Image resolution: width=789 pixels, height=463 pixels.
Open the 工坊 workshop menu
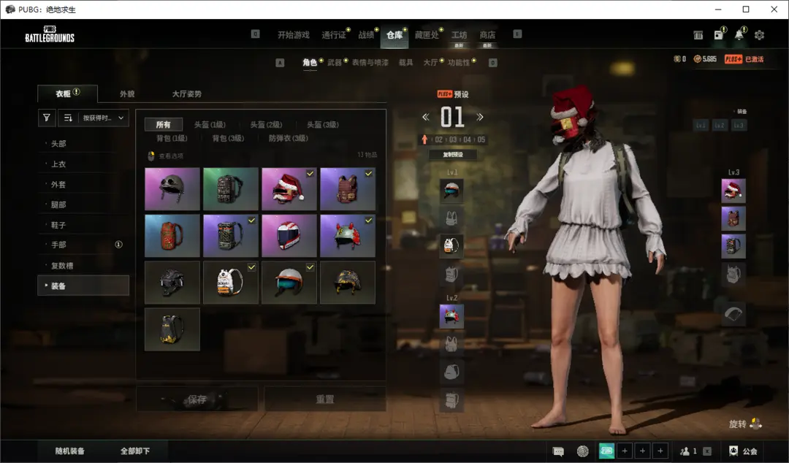[x=459, y=35]
